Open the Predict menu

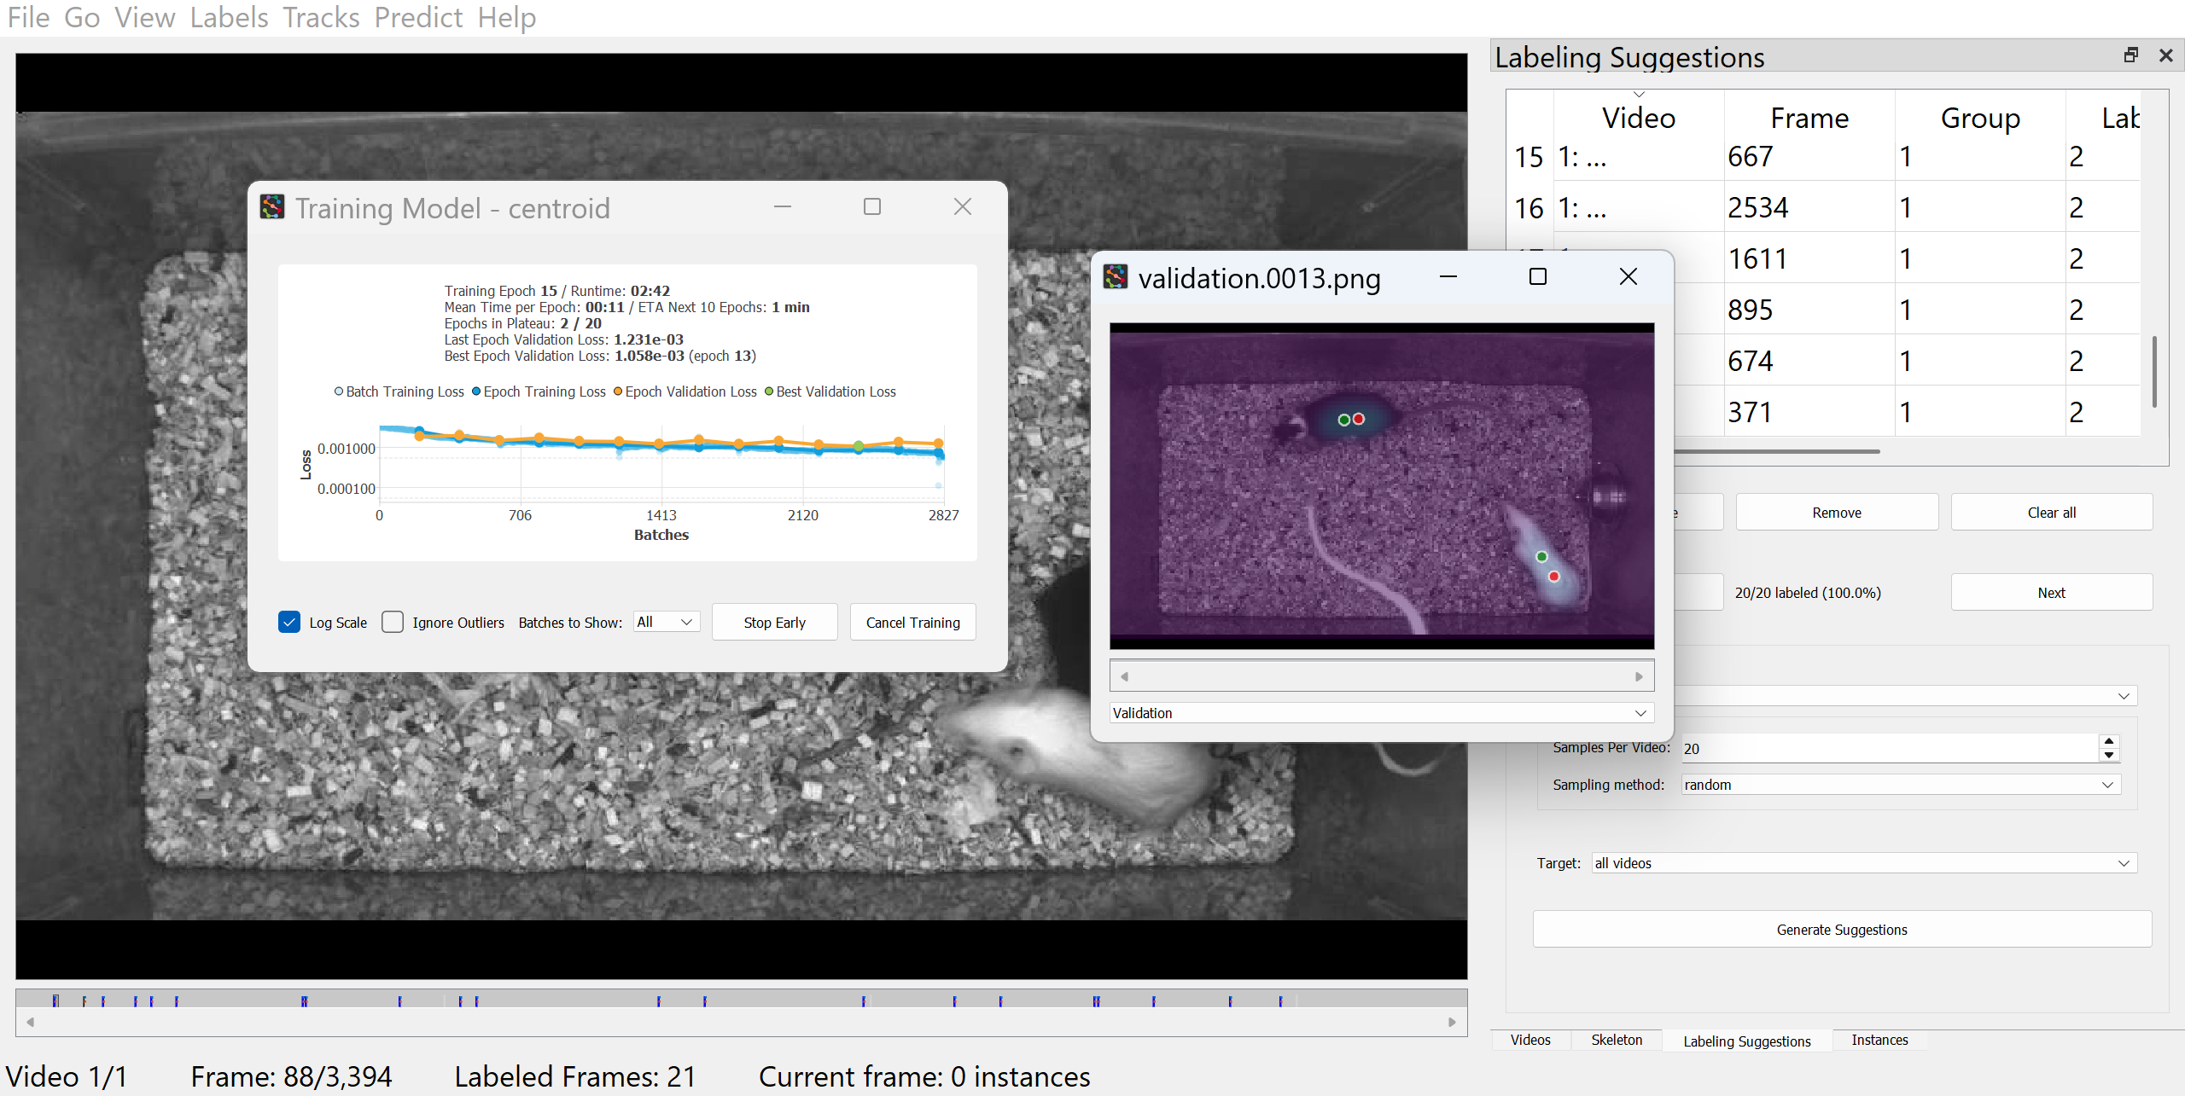pos(418,17)
